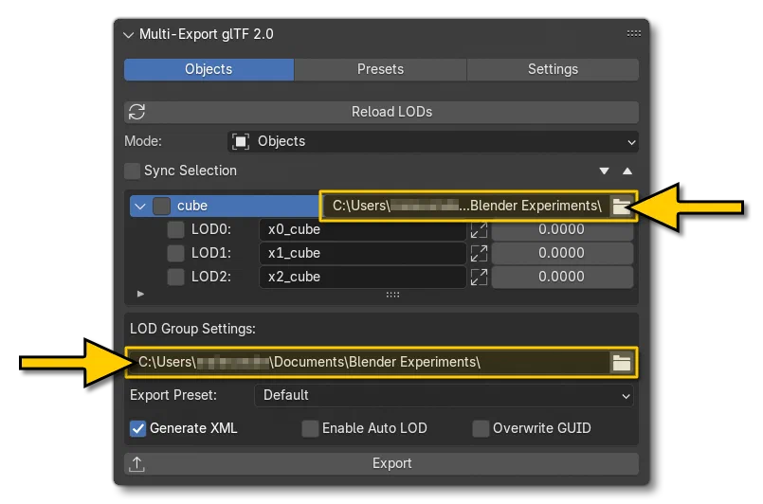This screenshot has height=504, width=763.
Task: Click the x0_cube name field
Action: 362,229
